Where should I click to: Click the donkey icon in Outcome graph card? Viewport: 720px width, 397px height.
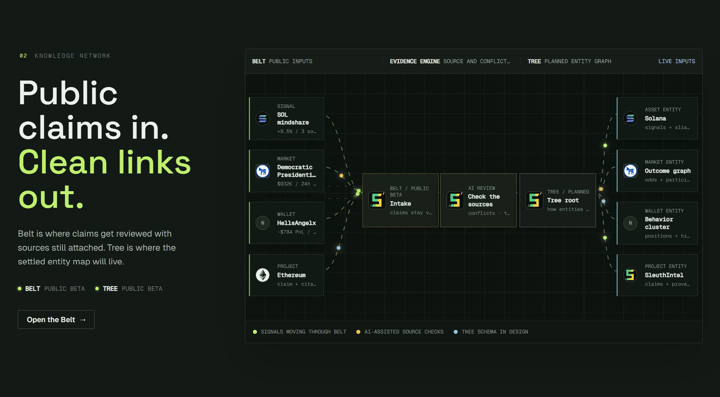pos(630,171)
